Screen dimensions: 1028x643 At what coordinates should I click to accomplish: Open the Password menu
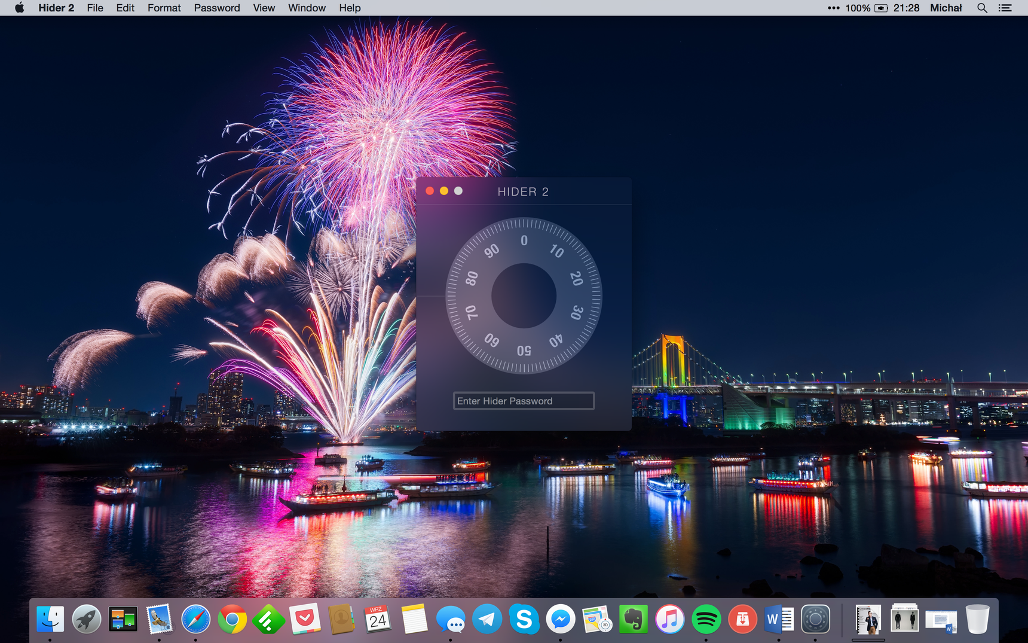click(217, 8)
